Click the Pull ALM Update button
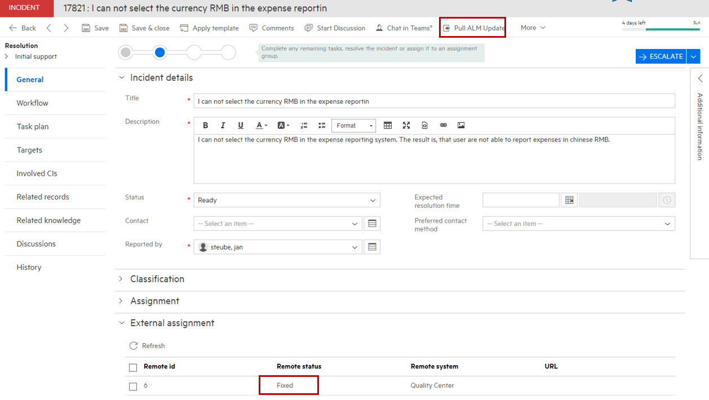The width and height of the screenshot is (709, 400). (472, 27)
